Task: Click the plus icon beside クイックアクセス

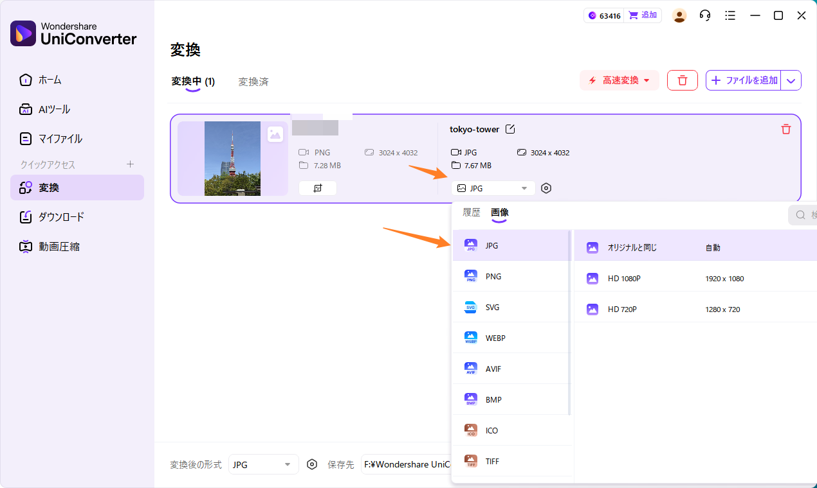Action: (131, 164)
